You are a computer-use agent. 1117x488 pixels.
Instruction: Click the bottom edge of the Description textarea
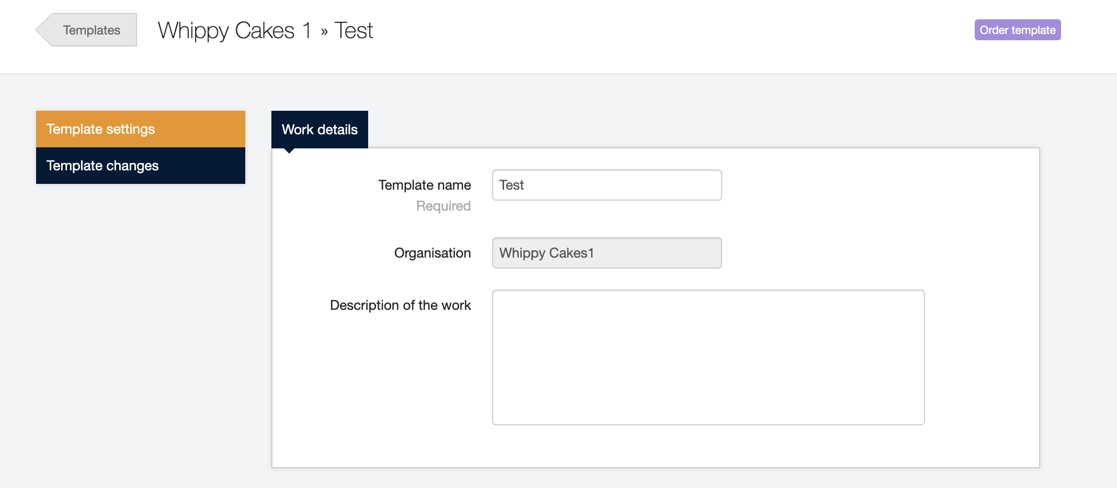click(708, 424)
